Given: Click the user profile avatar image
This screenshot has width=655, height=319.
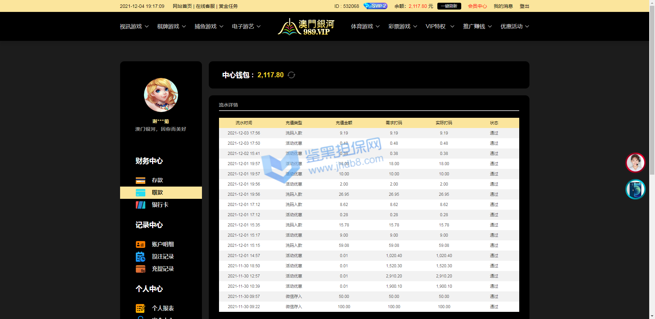Looking at the screenshot, I should [x=161, y=95].
